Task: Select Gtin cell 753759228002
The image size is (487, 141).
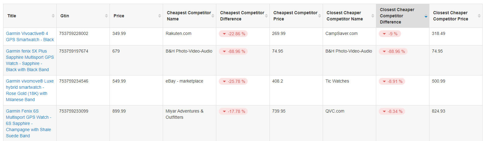Action: [x=74, y=33]
